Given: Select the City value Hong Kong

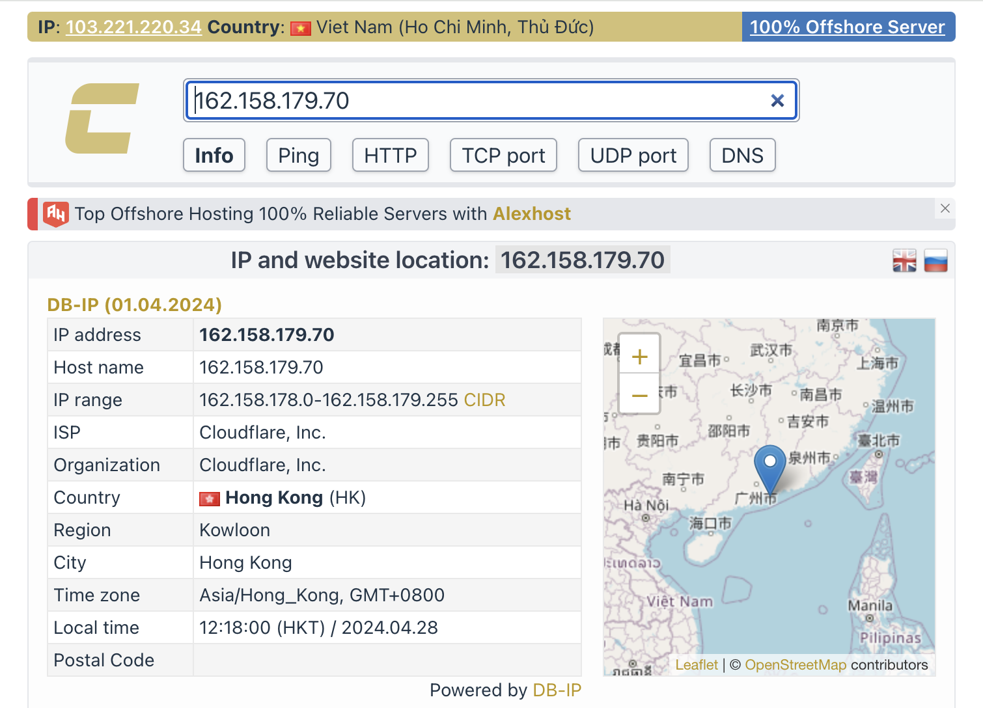Looking at the screenshot, I should (245, 562).
